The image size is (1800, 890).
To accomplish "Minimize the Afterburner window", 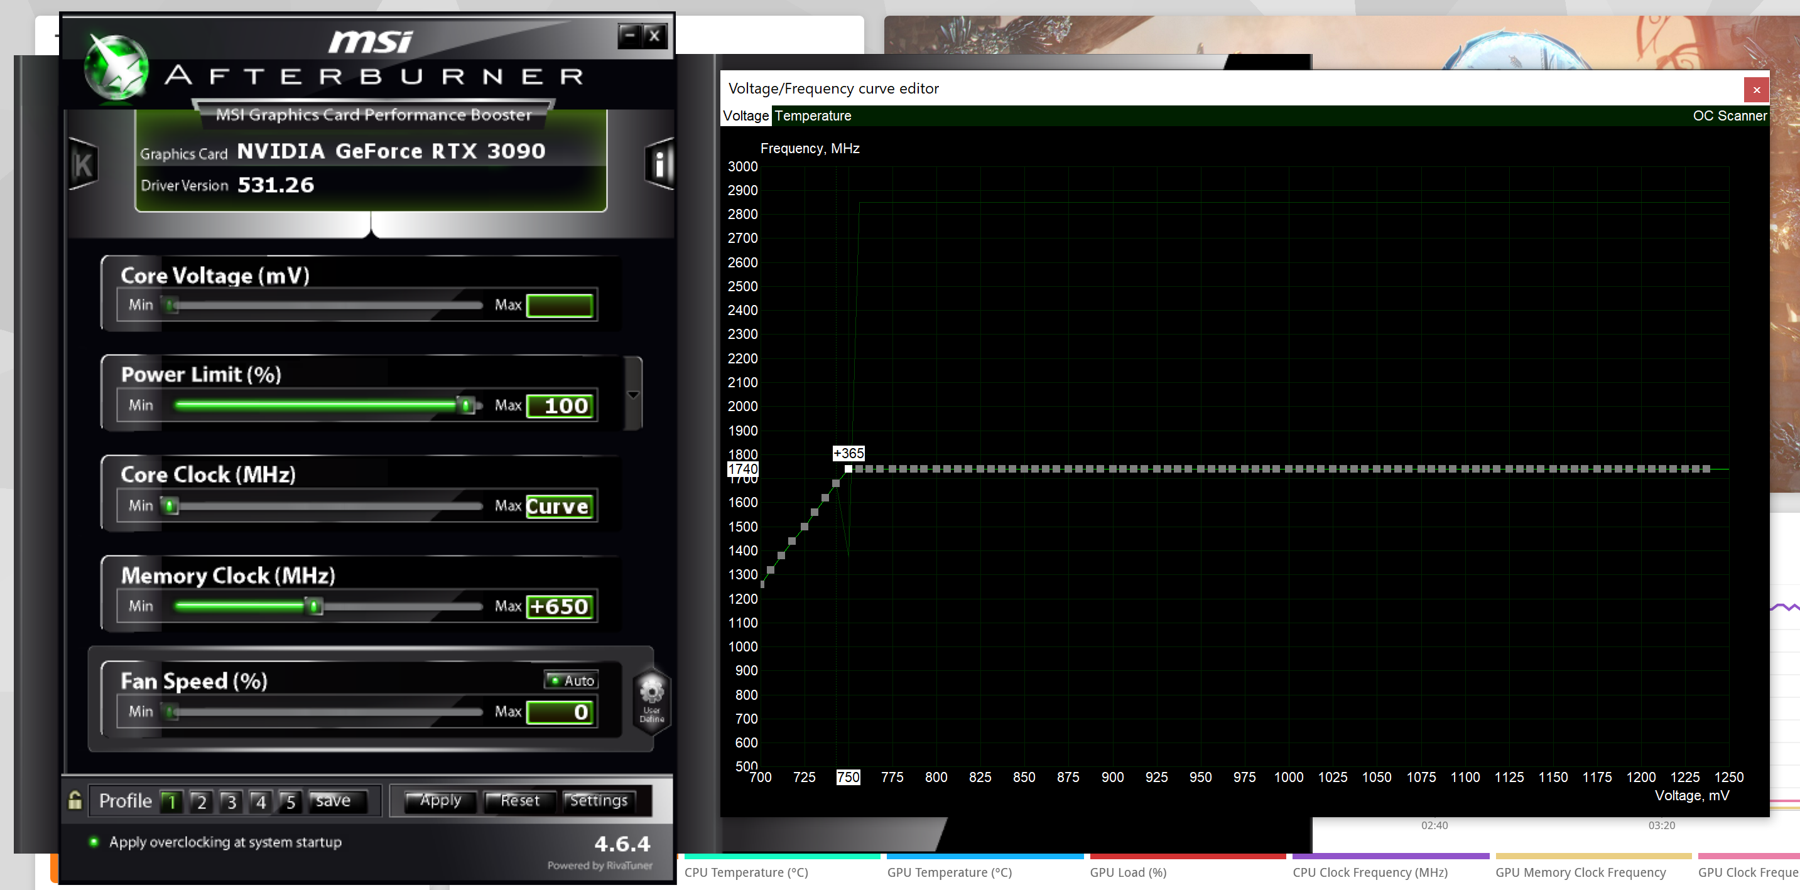I will click(x=629, y=35).
